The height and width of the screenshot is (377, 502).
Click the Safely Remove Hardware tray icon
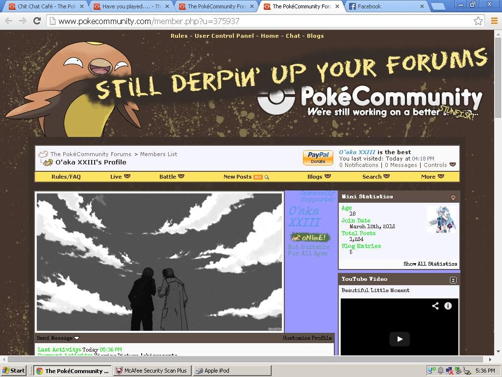pyautogui.click(x=458, y=371)
